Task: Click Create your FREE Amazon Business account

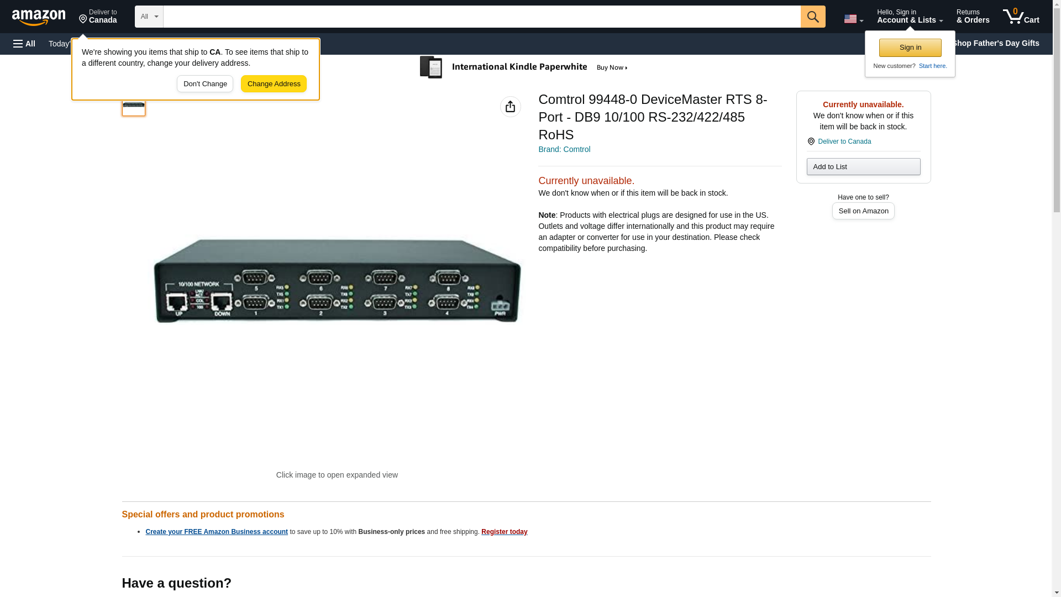Action: click(217, 532)
